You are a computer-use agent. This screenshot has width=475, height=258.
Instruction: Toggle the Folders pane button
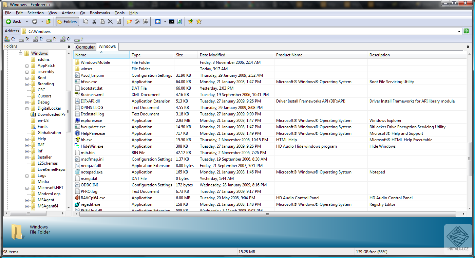67,21
